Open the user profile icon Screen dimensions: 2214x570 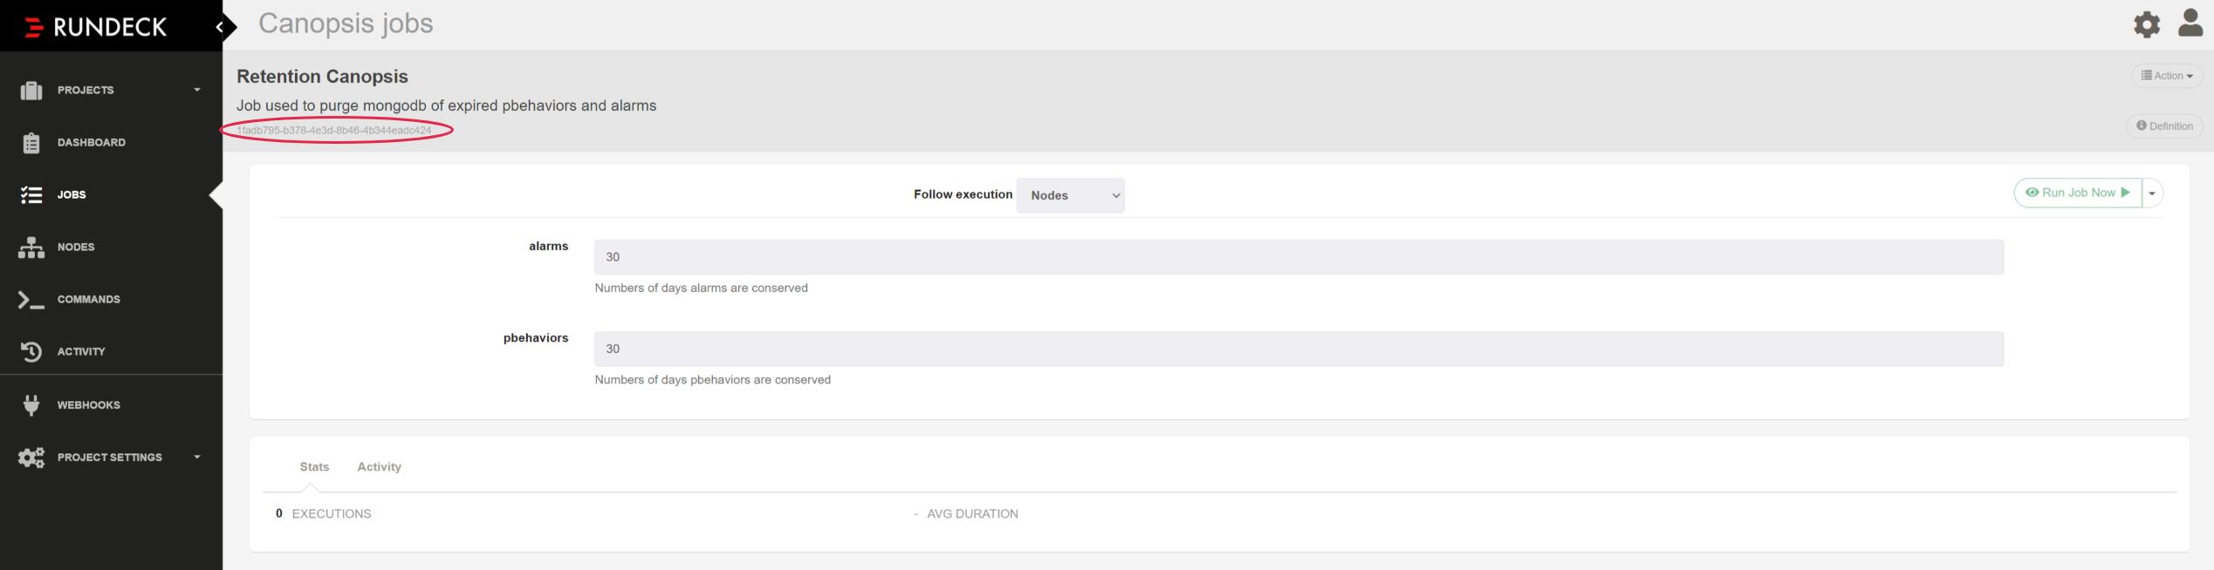pos(2190,23)
